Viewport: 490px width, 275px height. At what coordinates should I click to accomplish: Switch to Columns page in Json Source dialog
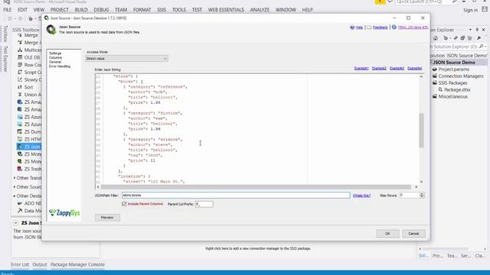55,58
